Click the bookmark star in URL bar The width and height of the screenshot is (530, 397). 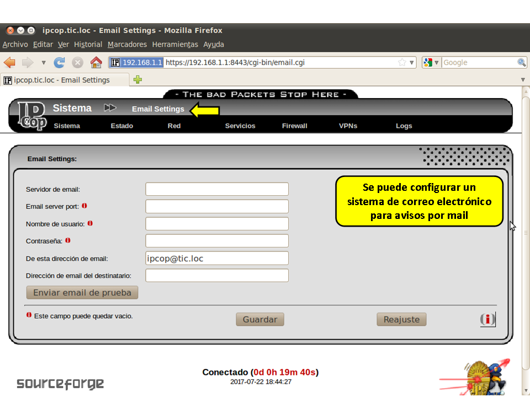tap(402, 62)
